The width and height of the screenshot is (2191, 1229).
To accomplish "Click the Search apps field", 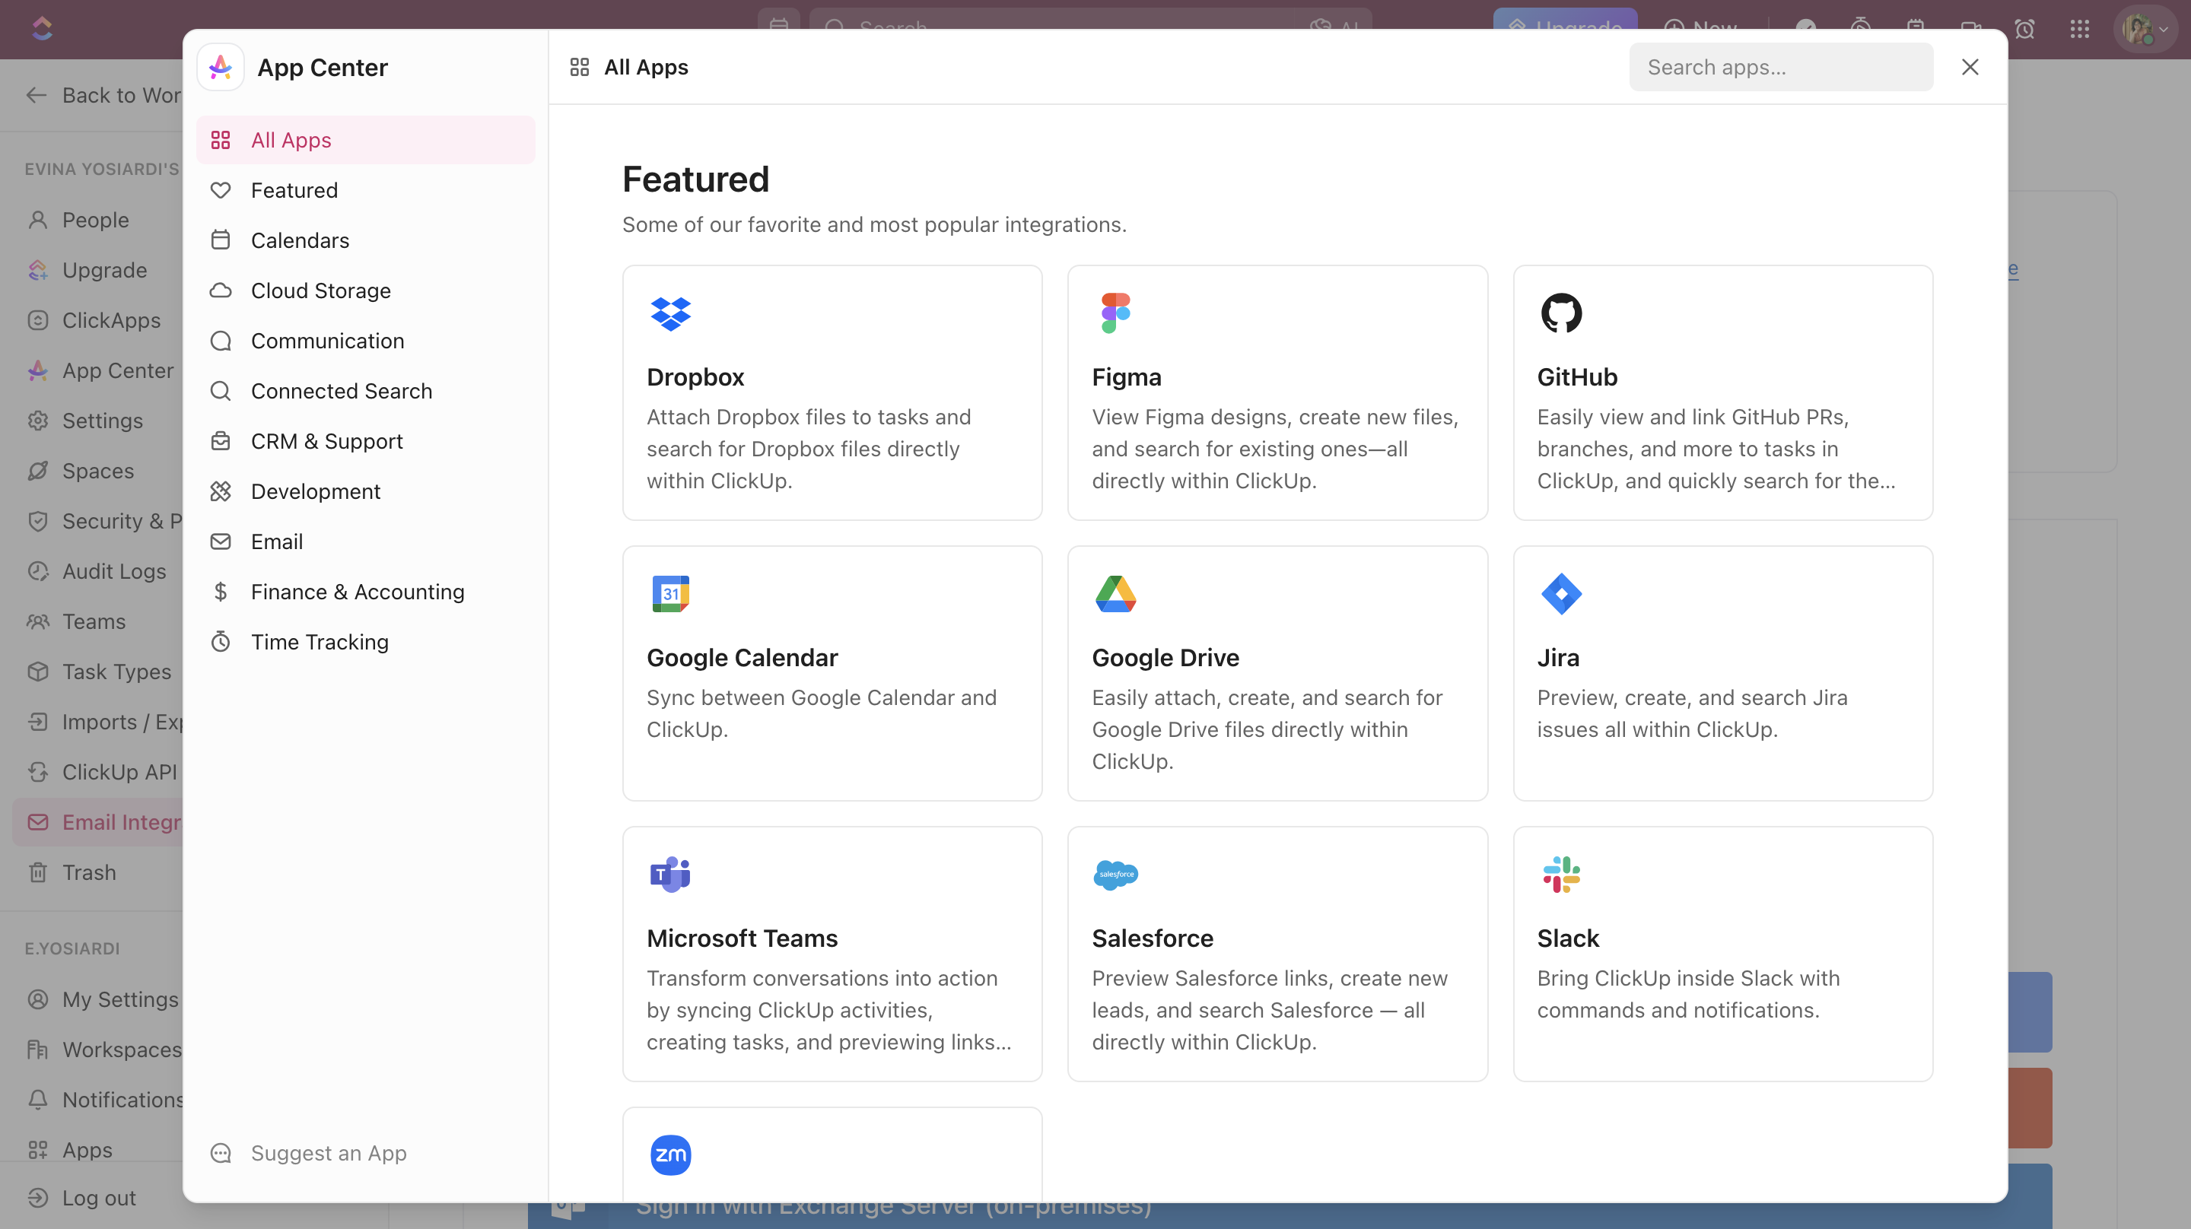I will tap(1780, 67).
